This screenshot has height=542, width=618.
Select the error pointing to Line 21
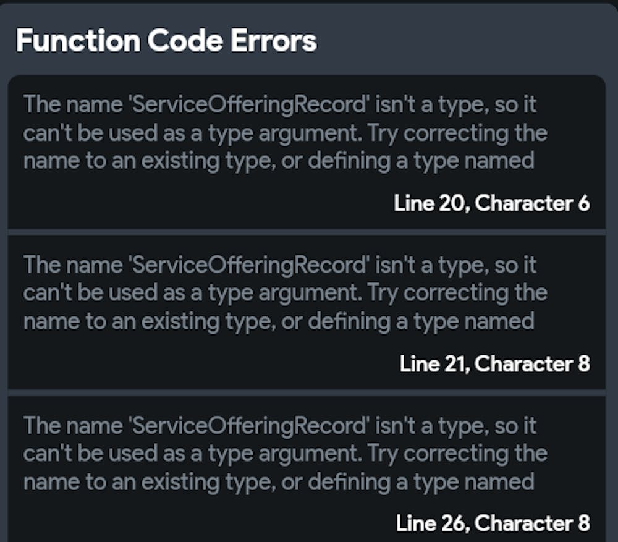coord(306,312)
